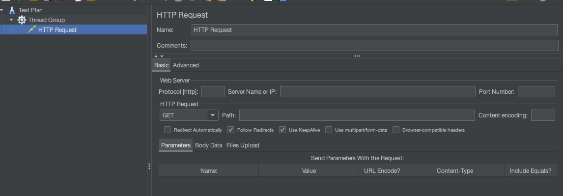This screenshot has height=196, width=563.
Task: Focus the Content encoding field
Action: [x=543, y=115]
